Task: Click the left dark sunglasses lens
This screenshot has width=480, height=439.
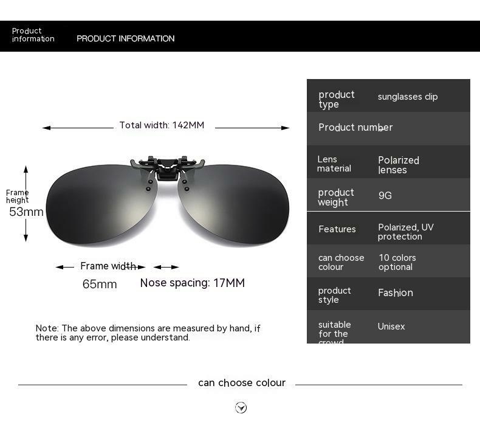Action: coord(100,204)
